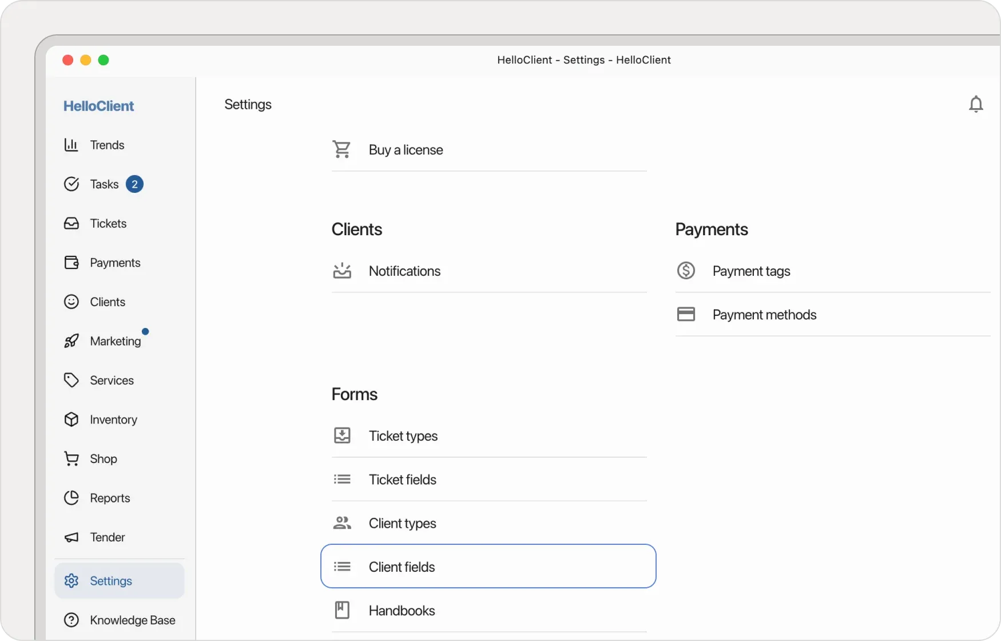Open Inventory via the box icon
1001x641 pixels.
point(71,420)
